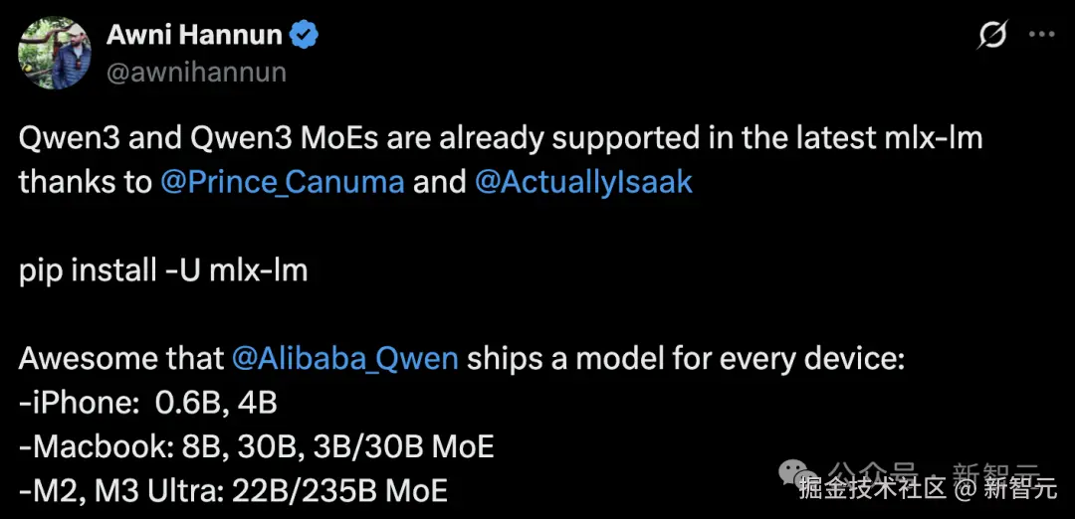
Task: Open the @awnihannun handle
Action: 195,72
